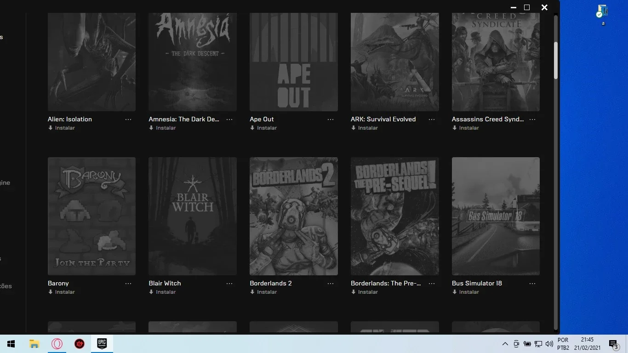The image size is (628, 353).
Task: Show hidden system tray icons
Action: (x=505, y=344)
